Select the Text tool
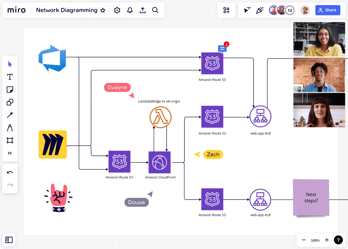This screenshot has height=249, width=348. click(10, 77)
